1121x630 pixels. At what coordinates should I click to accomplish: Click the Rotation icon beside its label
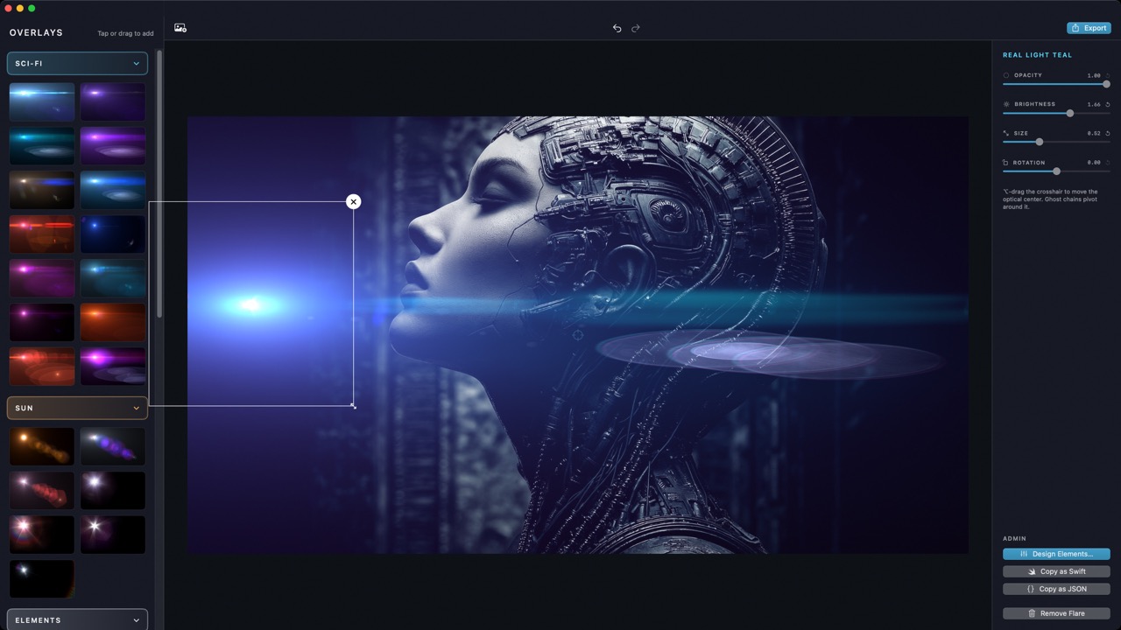[x=1006, y=163]
